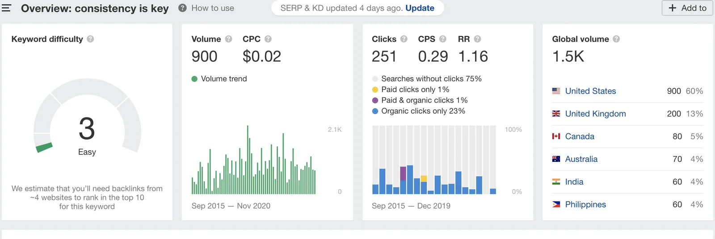715x239 pixels.
Task: Click the keyword difficulty gauge score 3
Action: coord(87,128)
